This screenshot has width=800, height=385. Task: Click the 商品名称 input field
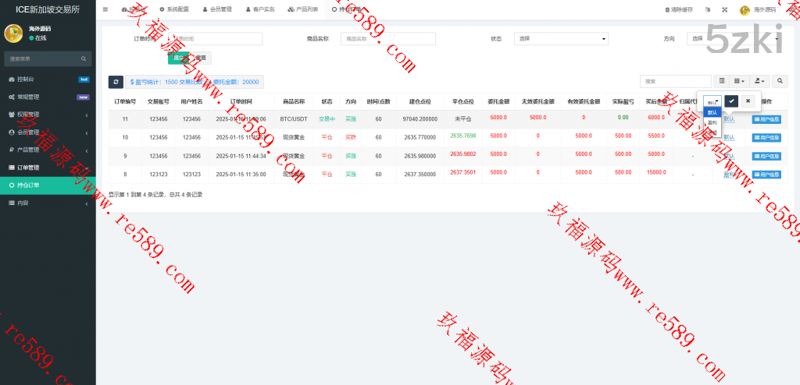pos(387,38)
